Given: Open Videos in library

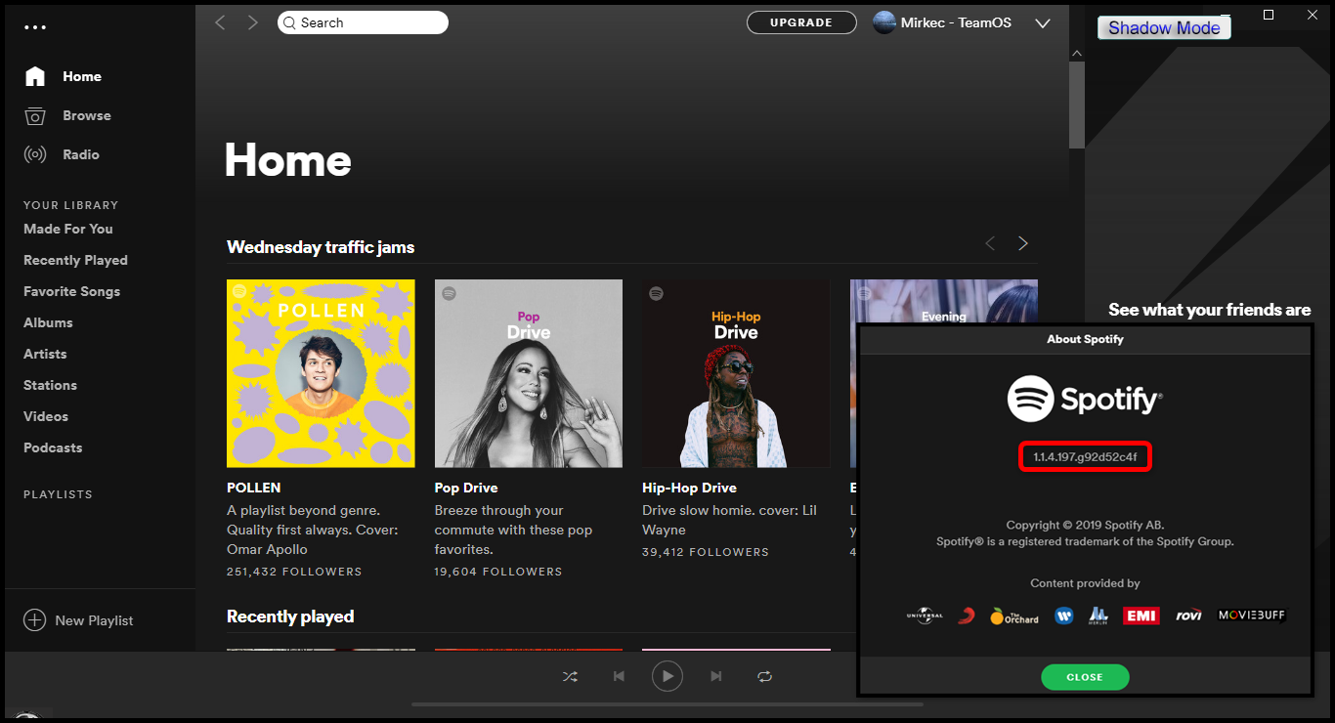Looking at the screenshot, I should 46,416.
